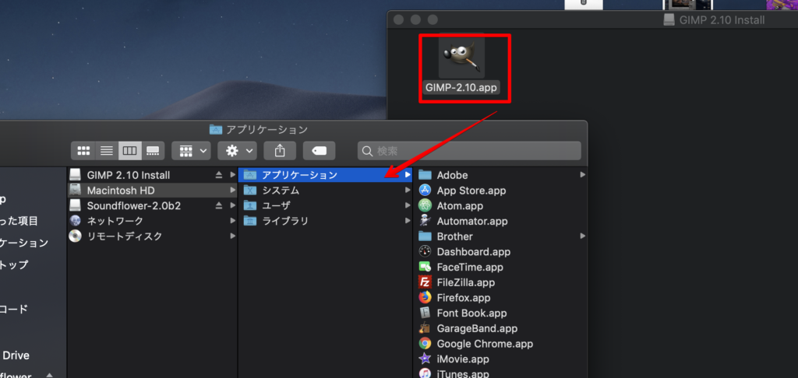Viewport: 798px width, 378px height.
Task: Switch Finder to icon view
Action: [x=83, y=150]
